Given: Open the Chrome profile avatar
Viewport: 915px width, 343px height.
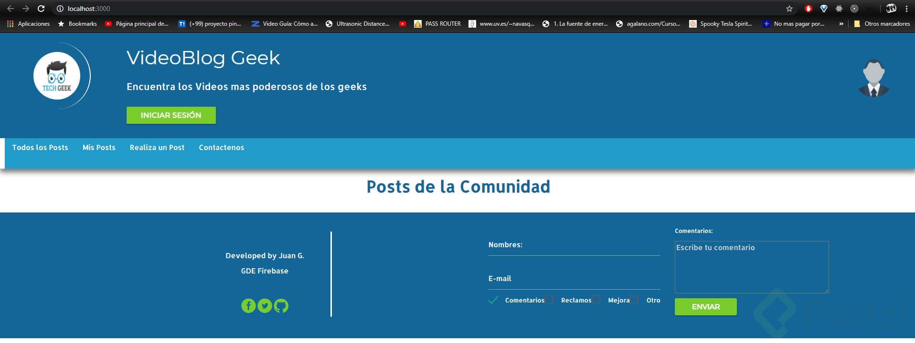Looking at the screenshot, I should tap(891, 9).
